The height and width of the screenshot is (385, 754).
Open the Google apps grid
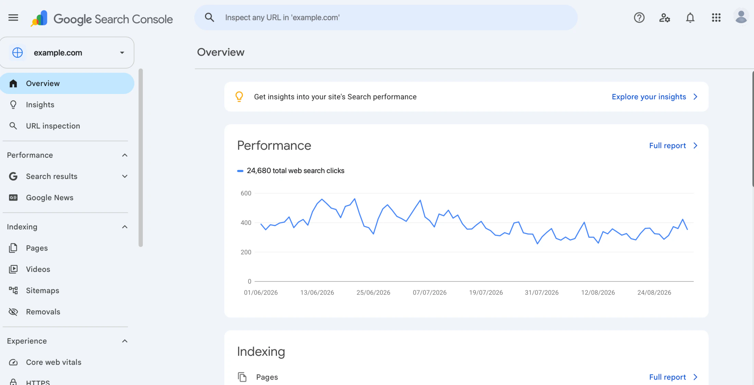click(716, 17)
